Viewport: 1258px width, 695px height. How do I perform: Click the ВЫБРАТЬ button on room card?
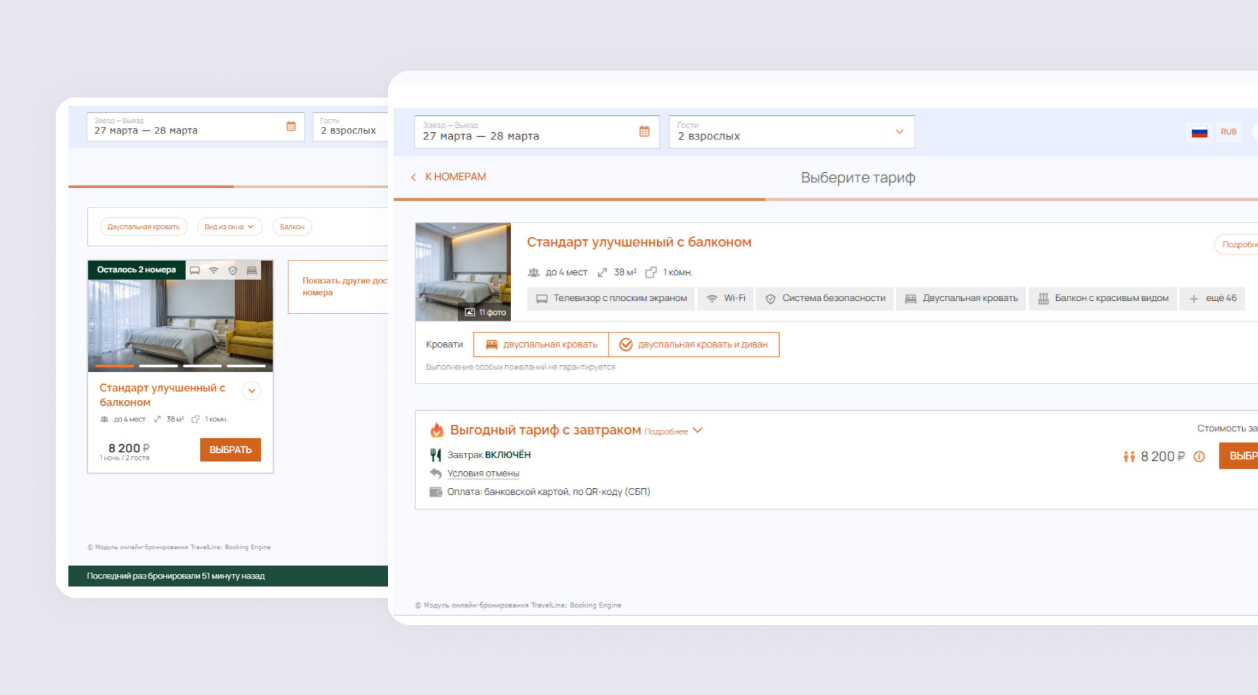[x=230, y=450]
